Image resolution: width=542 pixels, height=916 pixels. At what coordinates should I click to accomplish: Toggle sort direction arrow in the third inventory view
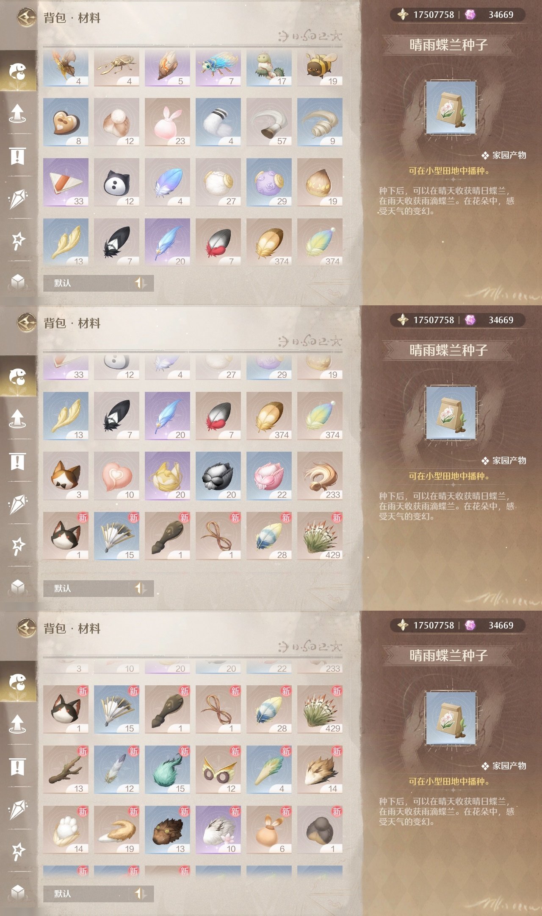pos(140,894)
